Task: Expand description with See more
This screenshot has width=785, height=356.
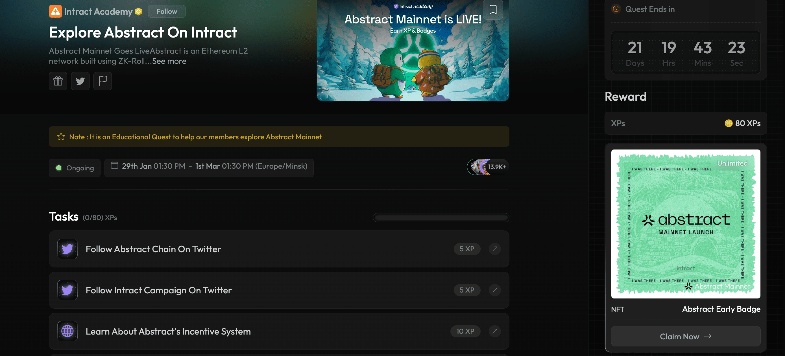Action: [169, 61]
